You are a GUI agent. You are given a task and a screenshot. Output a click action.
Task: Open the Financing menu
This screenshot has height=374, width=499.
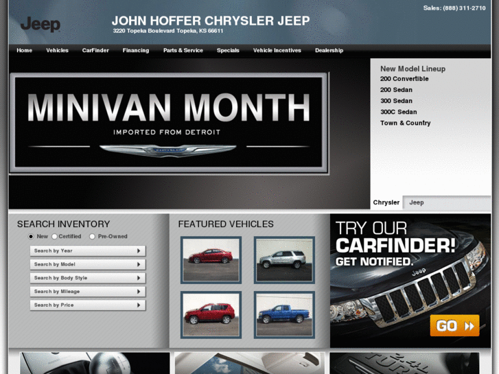tap(136, 50)
